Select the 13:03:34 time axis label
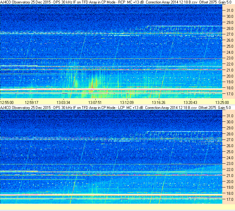 pyautogui.click(x=63, y=103)
